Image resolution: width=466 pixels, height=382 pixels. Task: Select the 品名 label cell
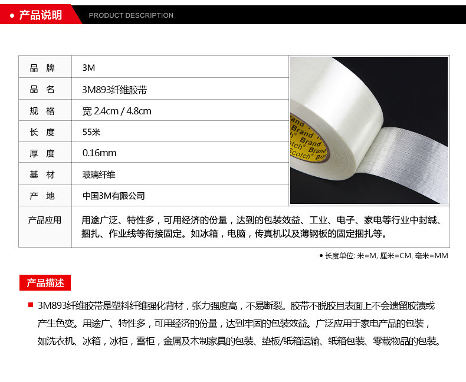click(45, 89)
